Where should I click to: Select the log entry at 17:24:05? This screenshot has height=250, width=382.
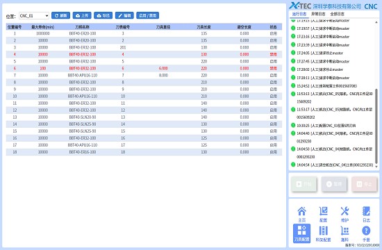[319, 53]
